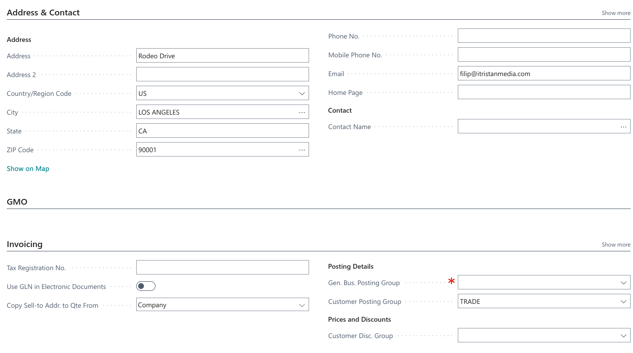This screenshot has height=353, width=633.
Task: Expand Country/Region Code dropdown arrow
Action: pyautogui.click(x=302, y=93)
